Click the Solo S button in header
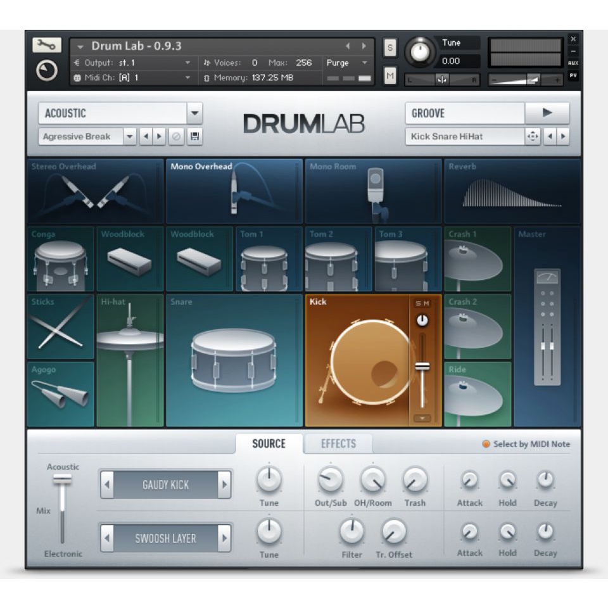This screenshot has width=608, height=608. click(x=389, y=48)
